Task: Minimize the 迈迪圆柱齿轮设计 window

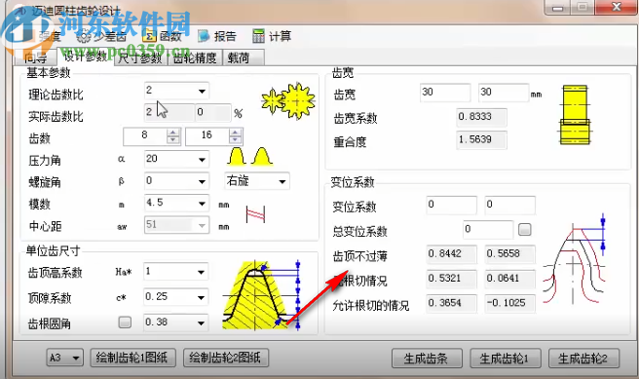Action: (x=557, y=8)
